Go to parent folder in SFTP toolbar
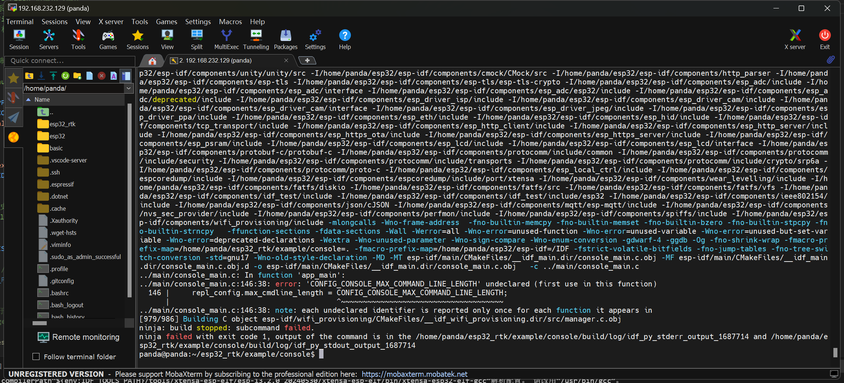Viewport: 844px width, 383px height. [x=29, y=76]
